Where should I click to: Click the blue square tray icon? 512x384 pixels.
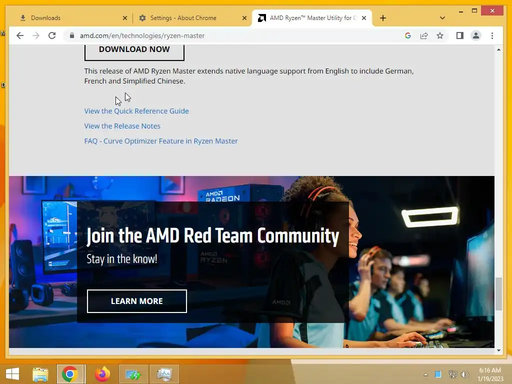pyautogui.click(x=438, y=374)
